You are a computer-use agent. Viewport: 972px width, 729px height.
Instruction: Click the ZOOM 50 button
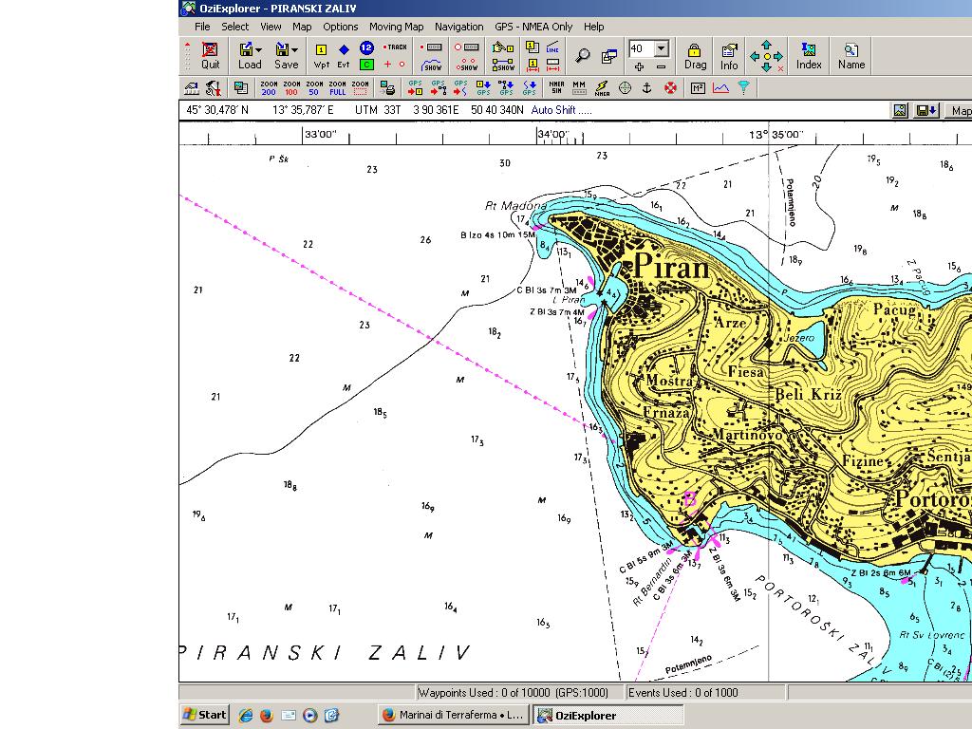[x=314, y=88]
